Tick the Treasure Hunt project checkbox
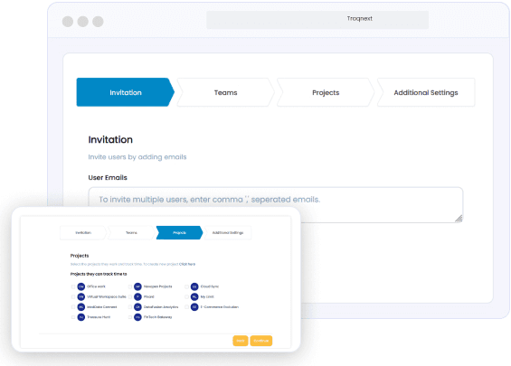The image size is (511, 366). coord(73,317)
